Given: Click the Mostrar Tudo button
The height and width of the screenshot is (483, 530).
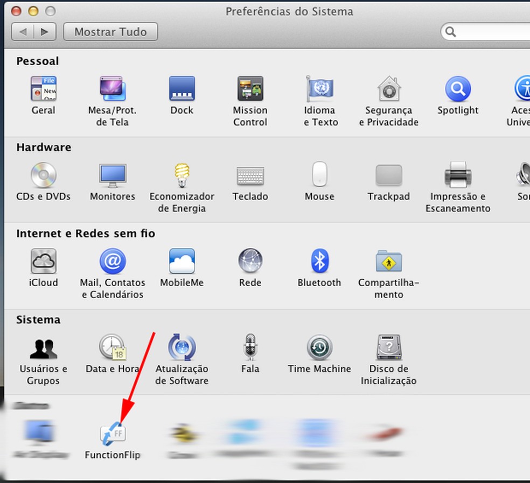Looking at the screenshot, I should (x=110, y=32).
